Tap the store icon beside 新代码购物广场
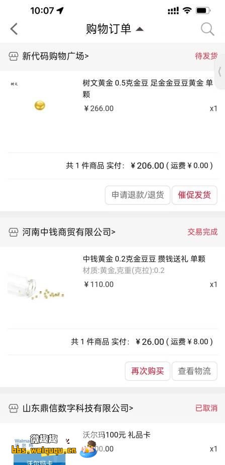This screenshot has width=225, height=465. click(14, 56)
